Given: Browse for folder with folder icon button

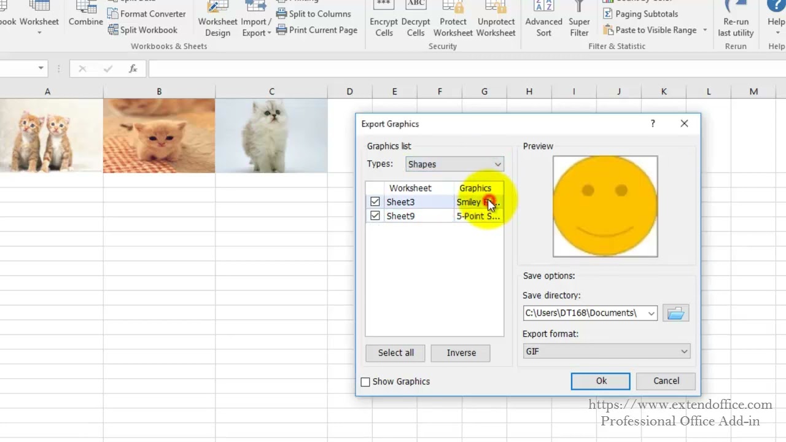Looking at the screenshot, I should point(675,313).
